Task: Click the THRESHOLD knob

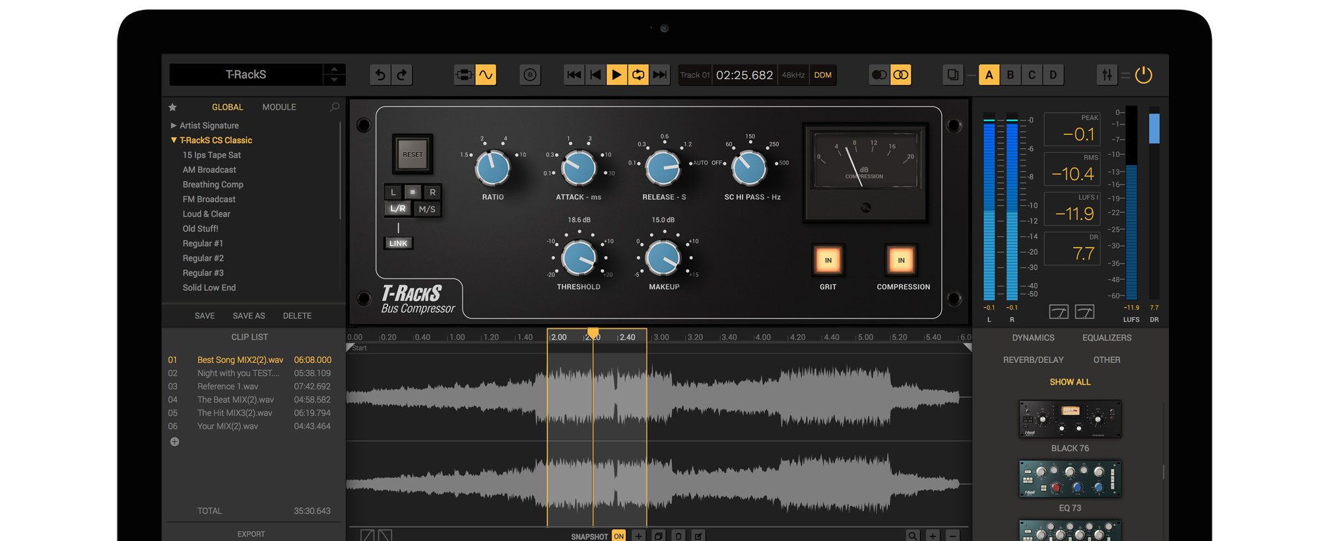Action: [578, 258]
